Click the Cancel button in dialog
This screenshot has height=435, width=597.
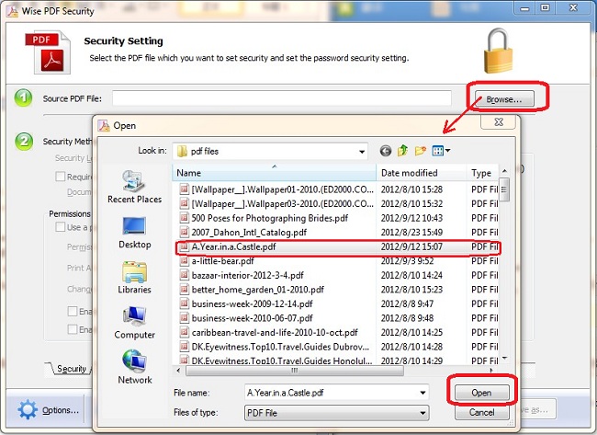pos(481,413)
